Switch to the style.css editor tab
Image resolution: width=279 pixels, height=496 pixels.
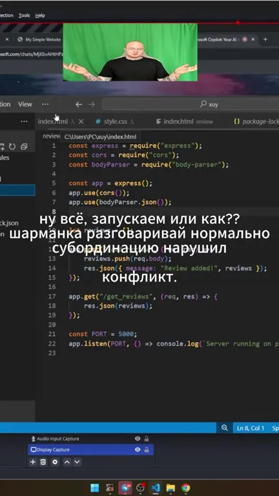pos(114,121)
